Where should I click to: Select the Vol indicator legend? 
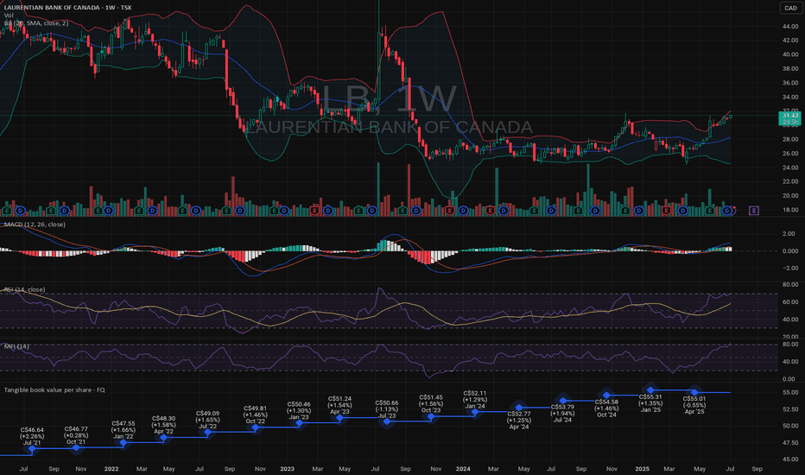[9, 16]
